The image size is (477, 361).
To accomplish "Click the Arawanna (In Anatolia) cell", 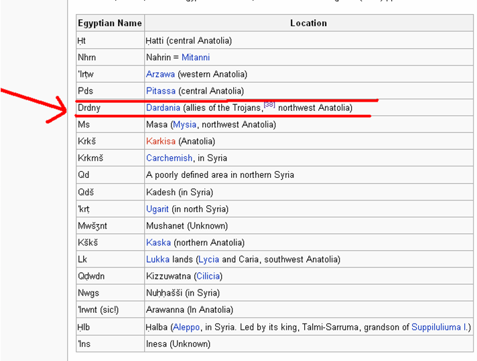I will click(308, 310).
